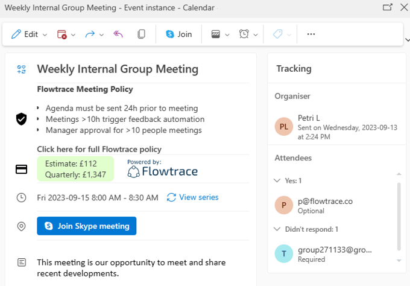Click the policy shield checkmark icon
410x286 pixels.
point(22,119)
